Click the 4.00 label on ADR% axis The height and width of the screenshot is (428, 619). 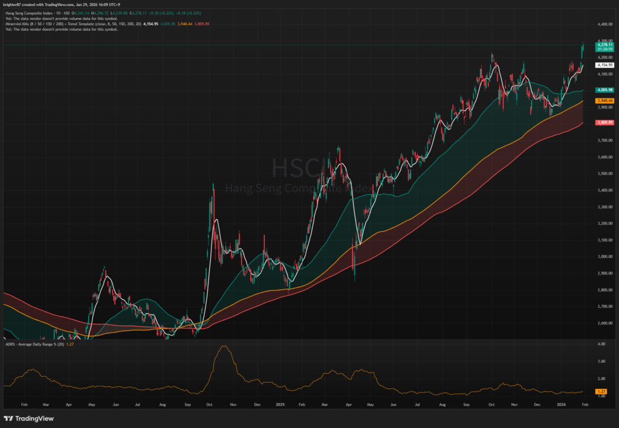tap(601, 344)
